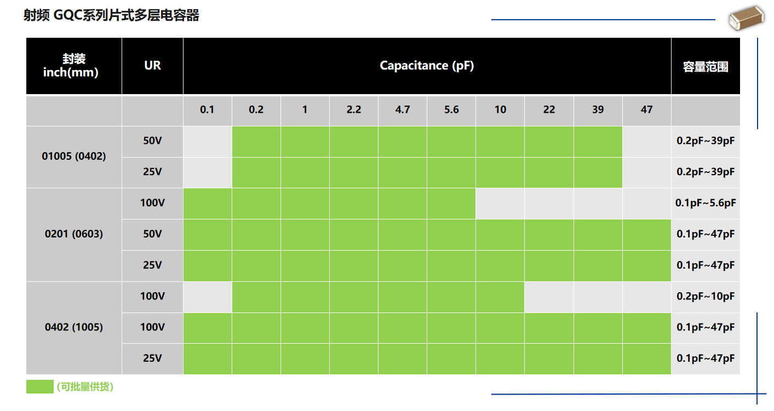Select the 5.6 capacitance column header
Screen dimensions: 774x411
451,110
